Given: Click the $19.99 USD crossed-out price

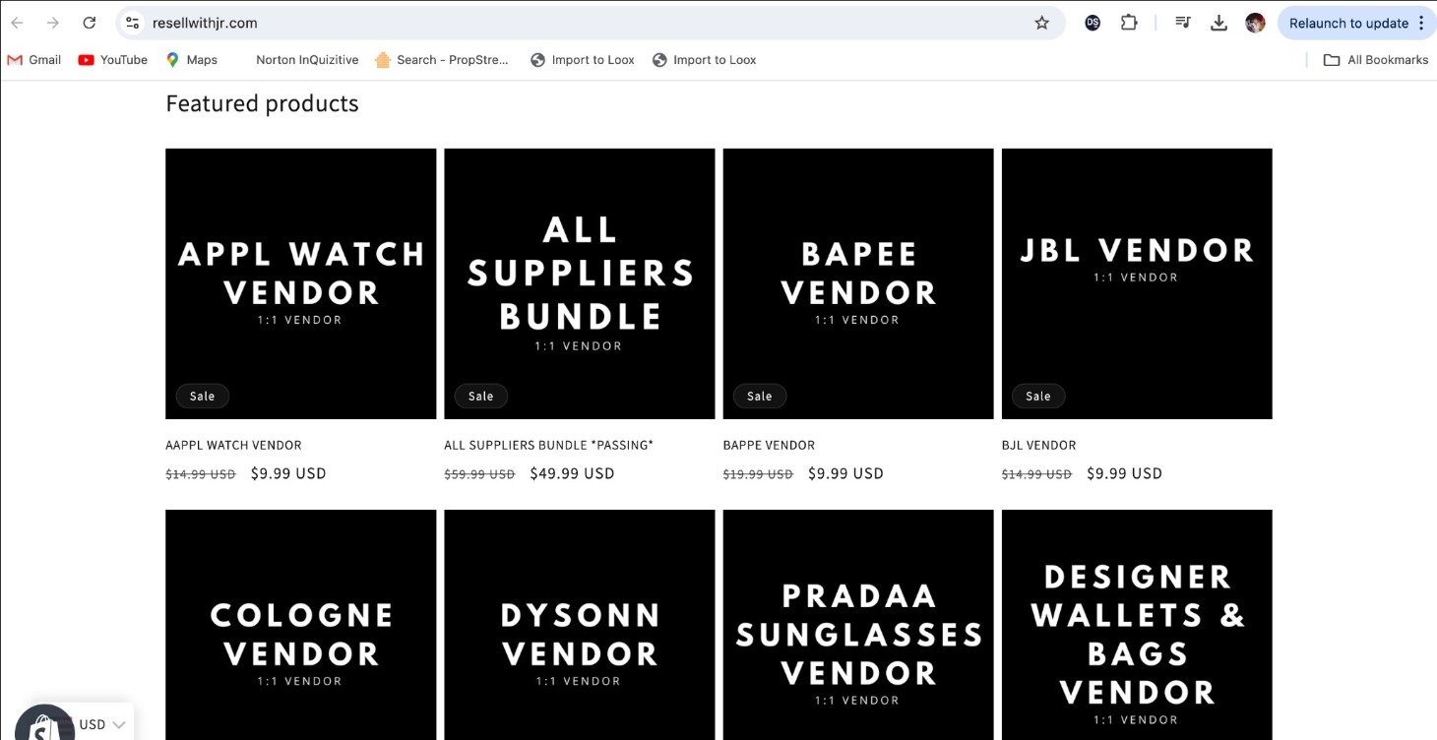Looking at the screenshot, I should tap(758, 474).
